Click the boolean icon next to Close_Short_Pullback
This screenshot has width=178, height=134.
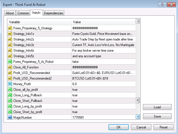[x=10, y=101]
